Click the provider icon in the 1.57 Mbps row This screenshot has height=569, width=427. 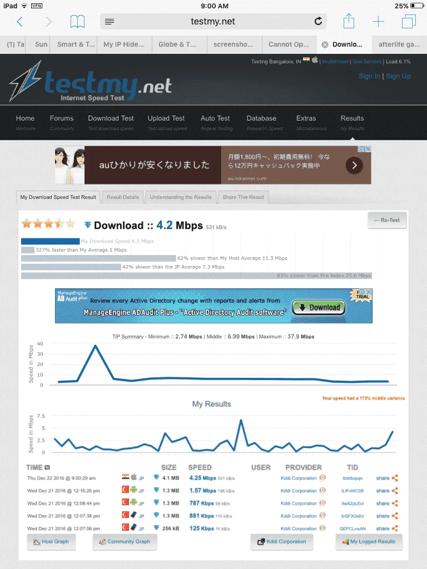pyautogui.click(x=322, y=490)
